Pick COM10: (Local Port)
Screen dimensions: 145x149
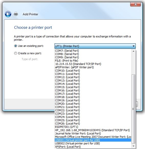(93, 71)
